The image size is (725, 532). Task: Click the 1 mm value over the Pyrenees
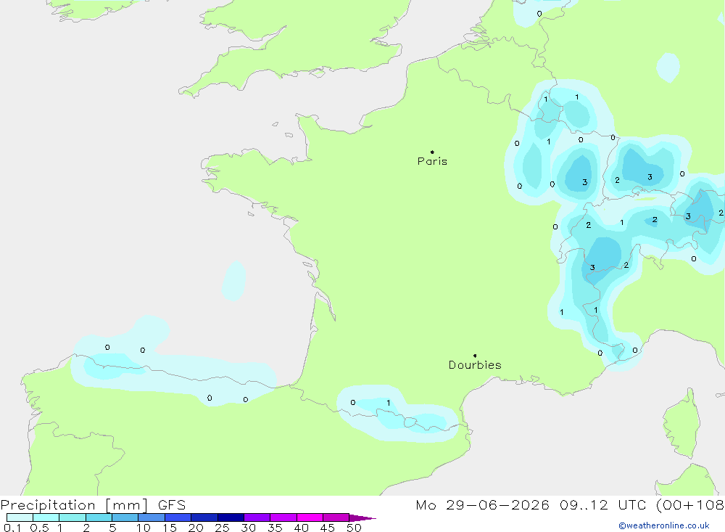pos(389,403)
